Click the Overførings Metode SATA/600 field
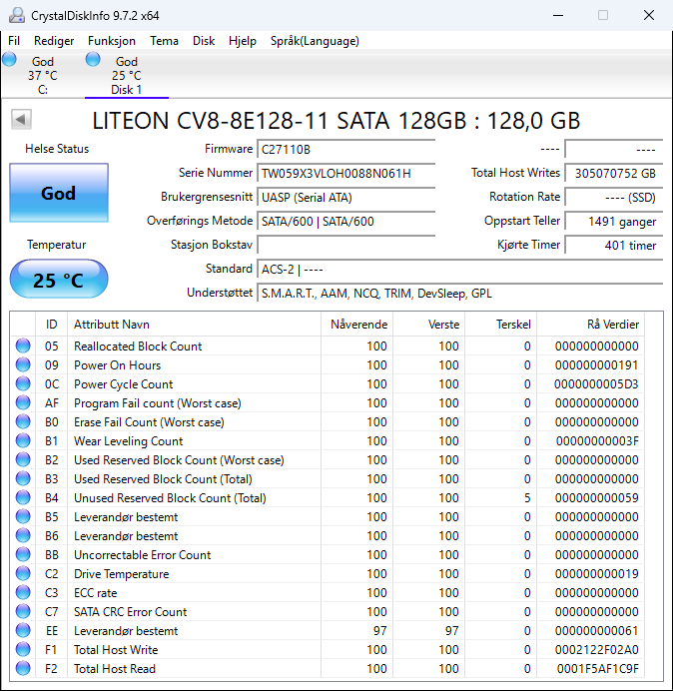 [345, 221]
